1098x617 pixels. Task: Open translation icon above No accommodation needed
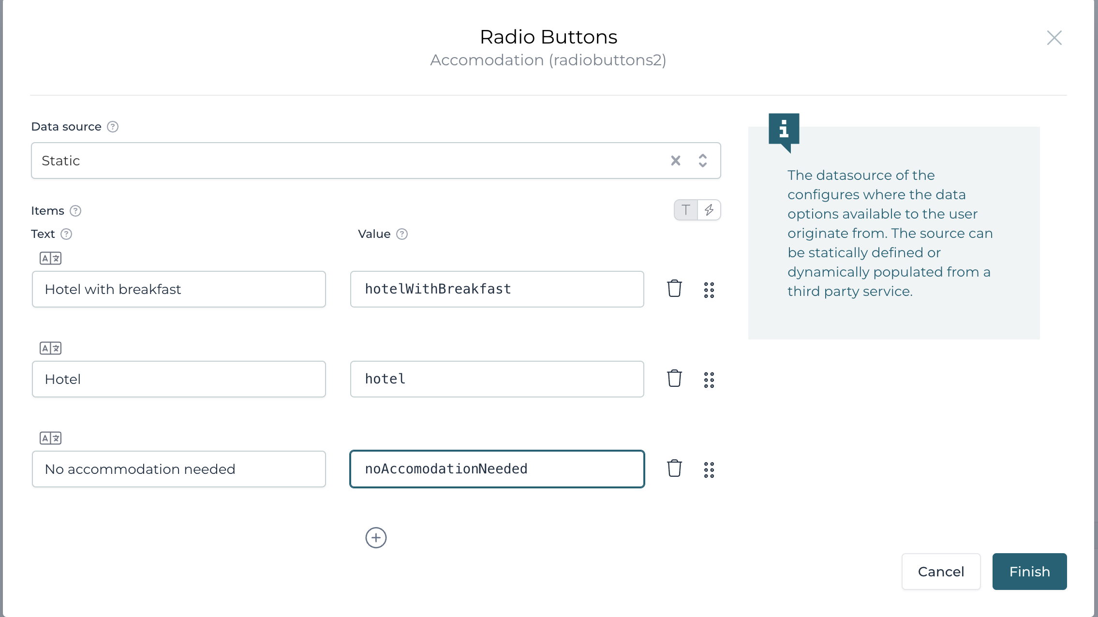[50, 438]
